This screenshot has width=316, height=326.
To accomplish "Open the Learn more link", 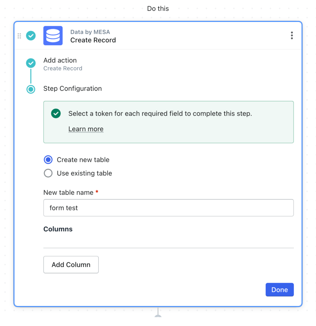I will (85, 129).
